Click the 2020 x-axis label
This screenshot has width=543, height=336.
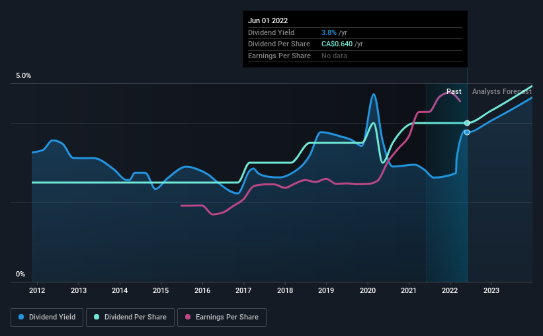point(368,290)
